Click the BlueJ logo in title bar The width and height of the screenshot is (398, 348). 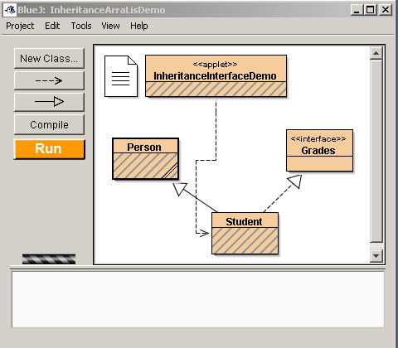(x=10, y=10)
